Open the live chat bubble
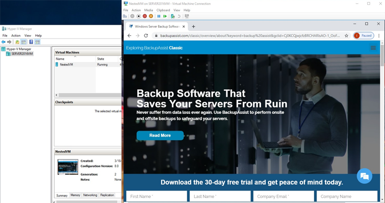Screen dimensions: 385x203 (x=364, y=176)
